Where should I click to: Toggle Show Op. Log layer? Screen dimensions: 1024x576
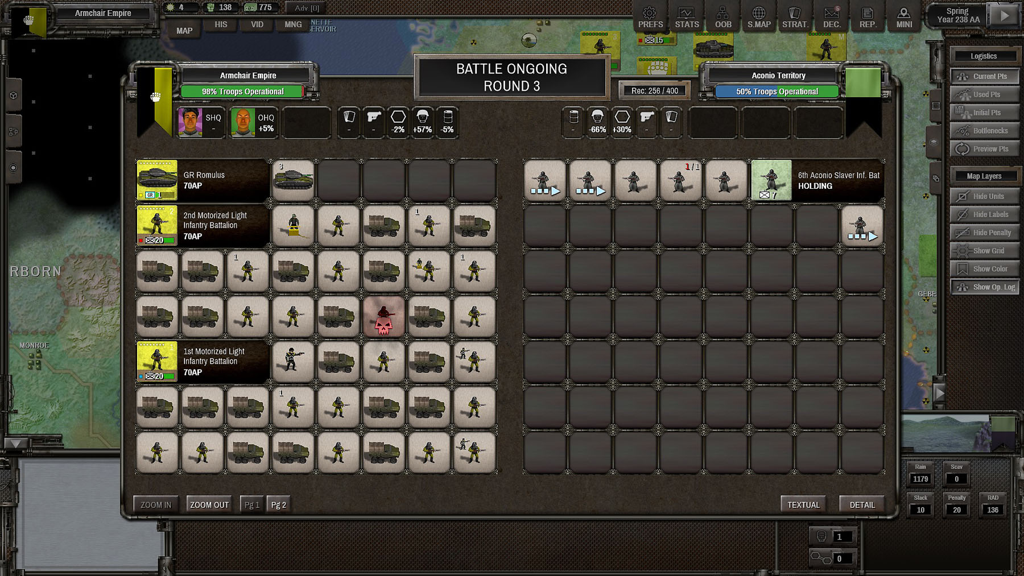tap(984, 287)
